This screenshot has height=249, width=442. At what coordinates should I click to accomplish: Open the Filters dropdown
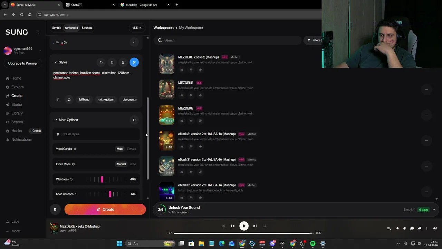[314, 40]
